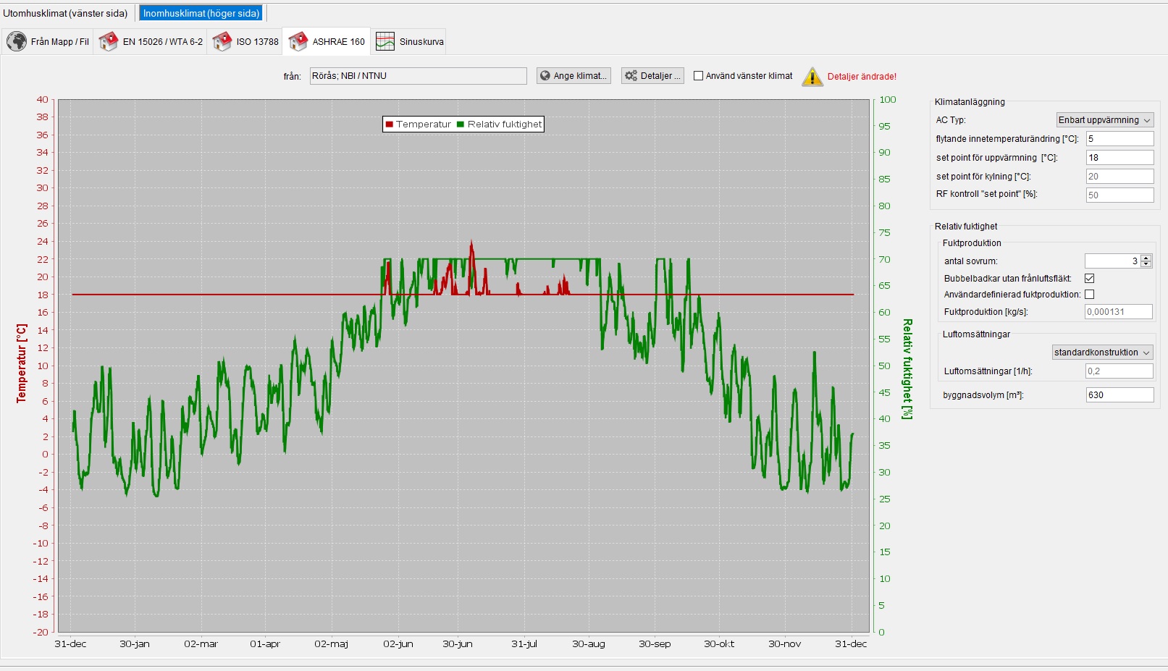Click the globe icon on Ange klimat button
Image resolution: width=1168 pixels, height=671 pixels.
[x=545, y=76]
